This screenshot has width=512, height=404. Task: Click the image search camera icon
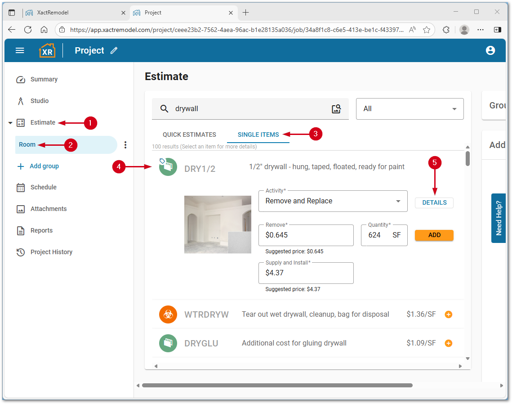[336, 109]
